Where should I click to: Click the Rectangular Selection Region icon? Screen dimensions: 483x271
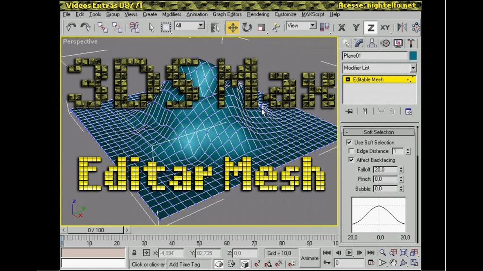point(166,27)
